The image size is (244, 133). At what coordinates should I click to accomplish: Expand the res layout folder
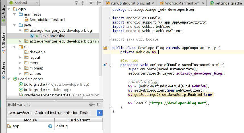pyautogui.click(x=20, y=57)
